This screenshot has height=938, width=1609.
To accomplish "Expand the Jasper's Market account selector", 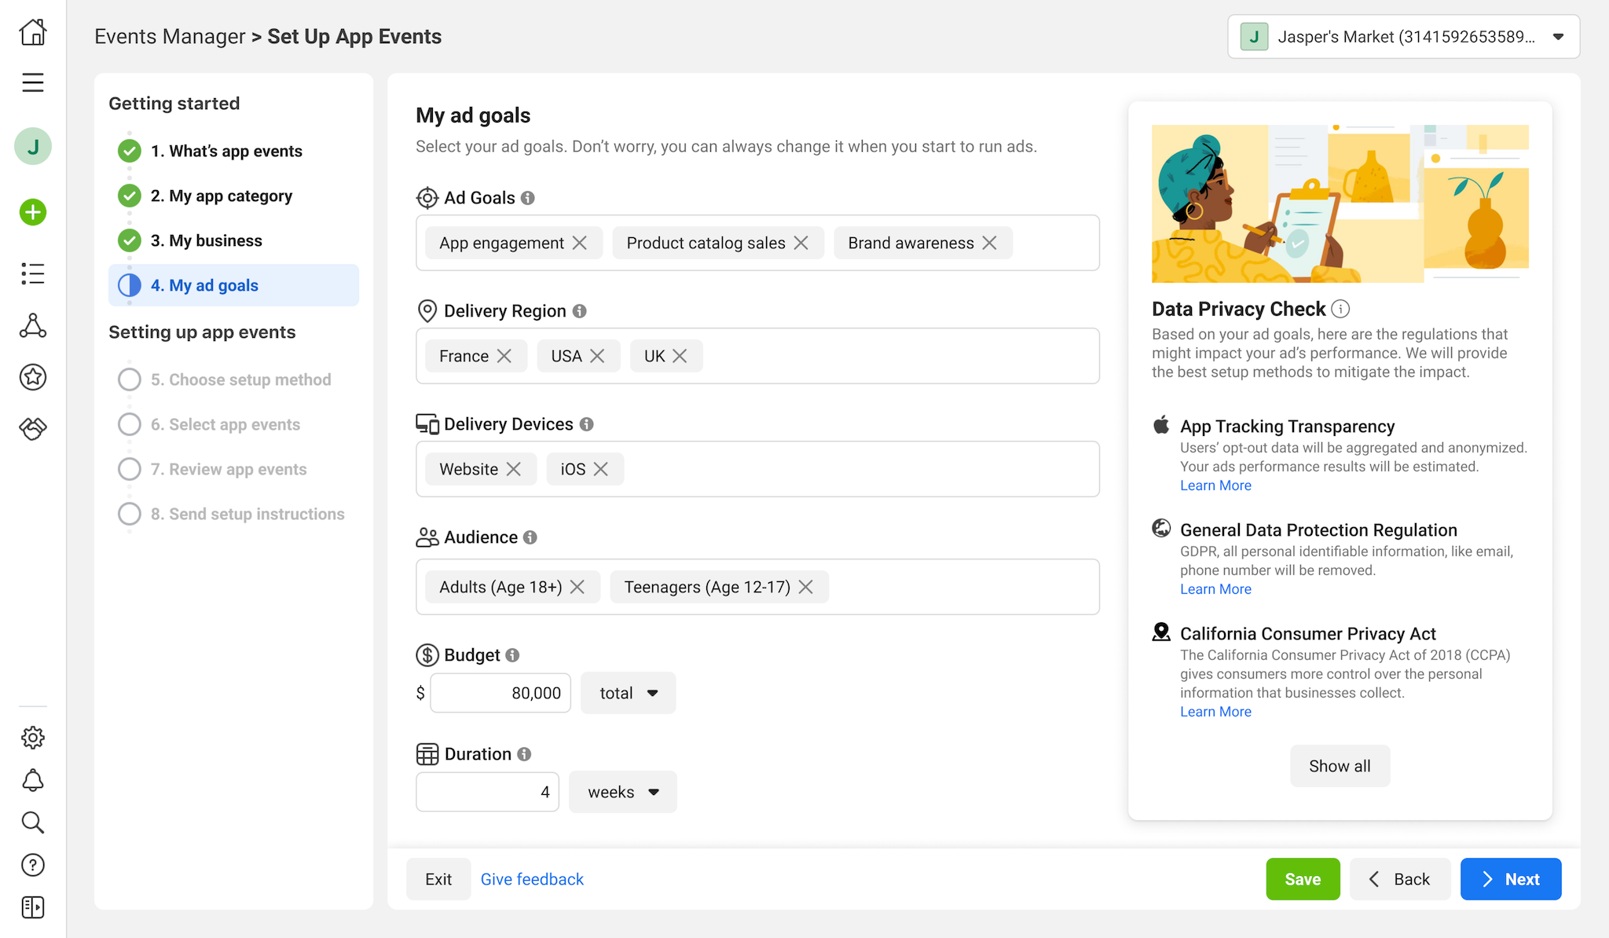I will (1403, 37).
